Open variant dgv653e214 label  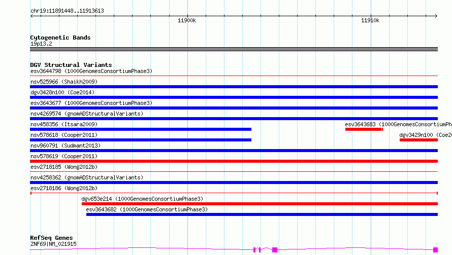[x=142, y=199]
